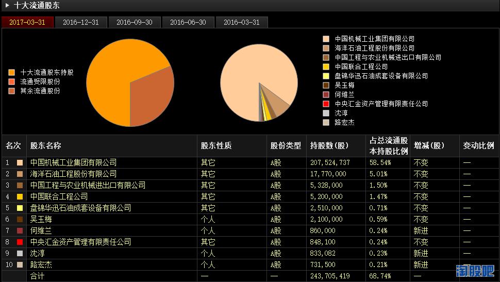
Task: Open 何维兰 shareholder table entry
Action: (x=41, y=230)
